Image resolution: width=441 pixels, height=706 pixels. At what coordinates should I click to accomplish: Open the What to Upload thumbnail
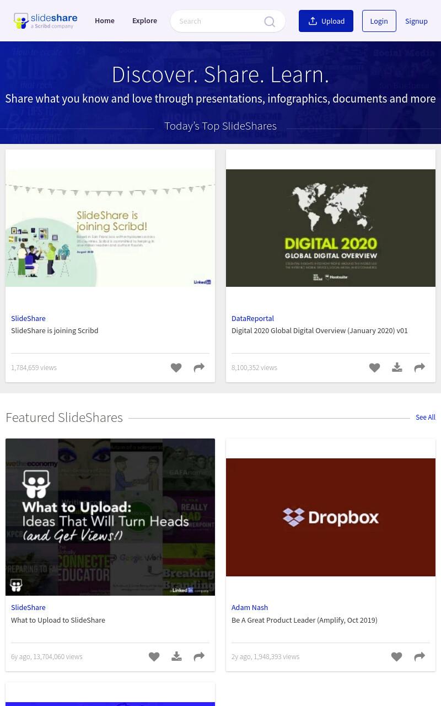[x=110, y=517]
